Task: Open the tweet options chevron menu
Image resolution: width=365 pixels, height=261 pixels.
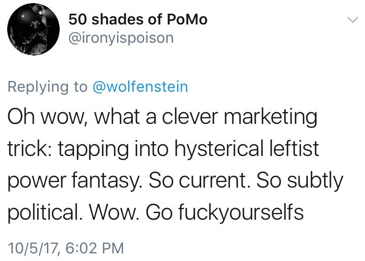Action: [x=352, y=20]
